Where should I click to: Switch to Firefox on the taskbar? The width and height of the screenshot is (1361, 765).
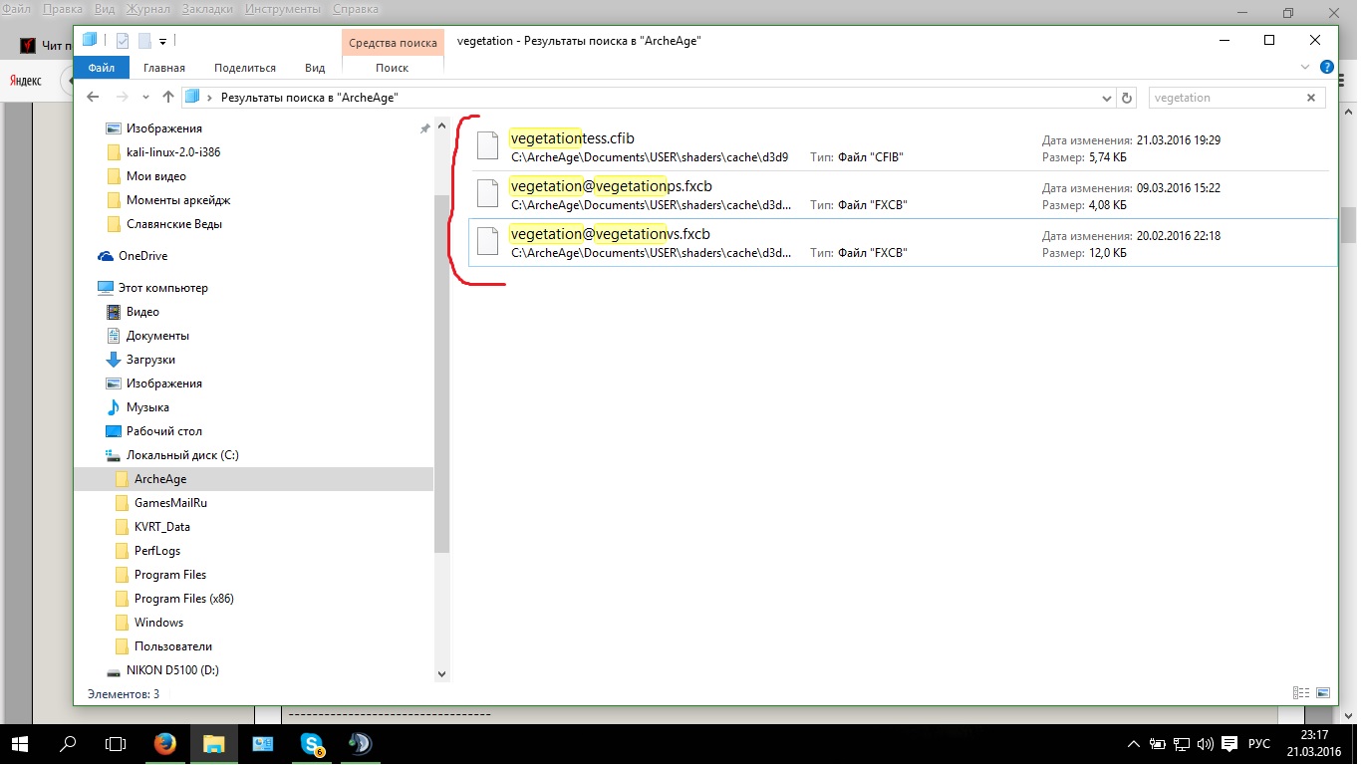click(165, 743)
